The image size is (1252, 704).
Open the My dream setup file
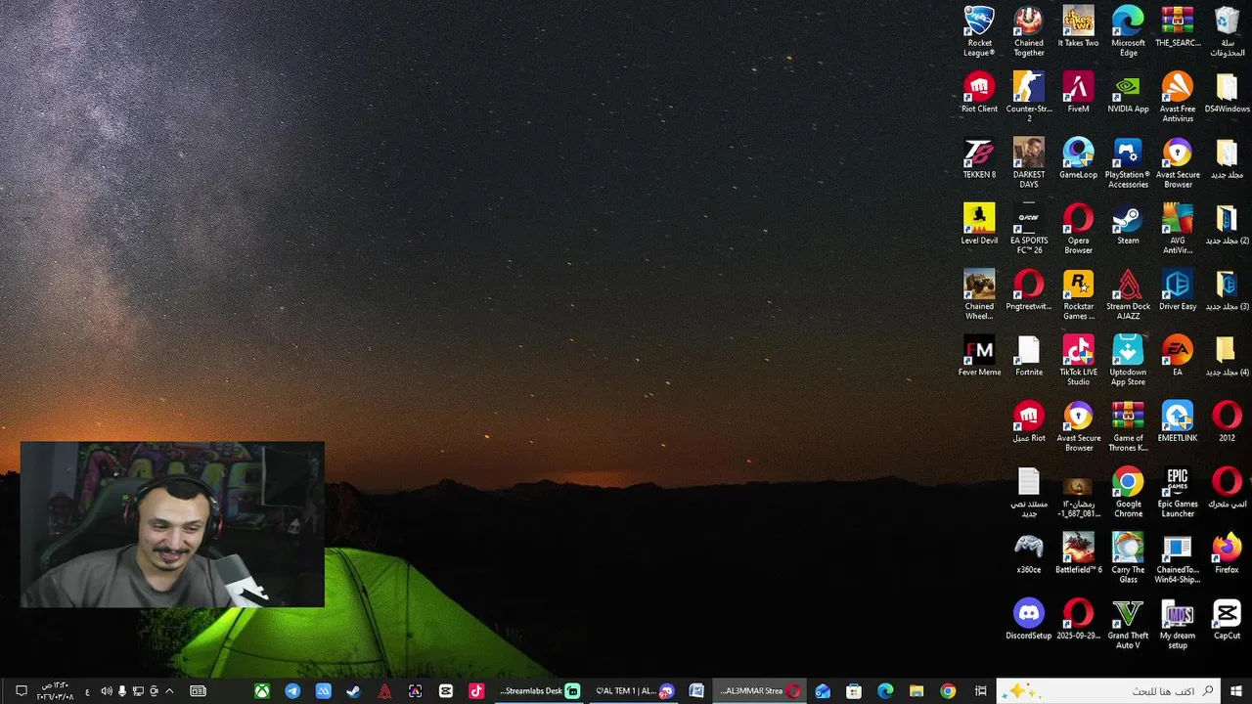tap(1178, 623)
